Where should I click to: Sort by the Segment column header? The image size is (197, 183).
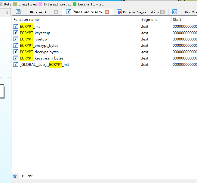click(x=156, y=20)
